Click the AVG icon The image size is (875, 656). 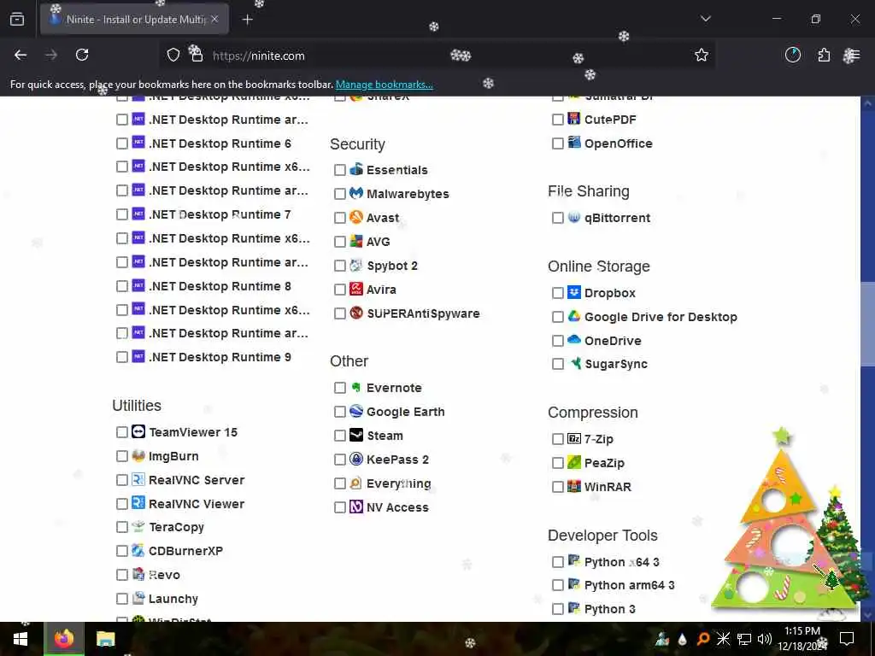[356, 241]
